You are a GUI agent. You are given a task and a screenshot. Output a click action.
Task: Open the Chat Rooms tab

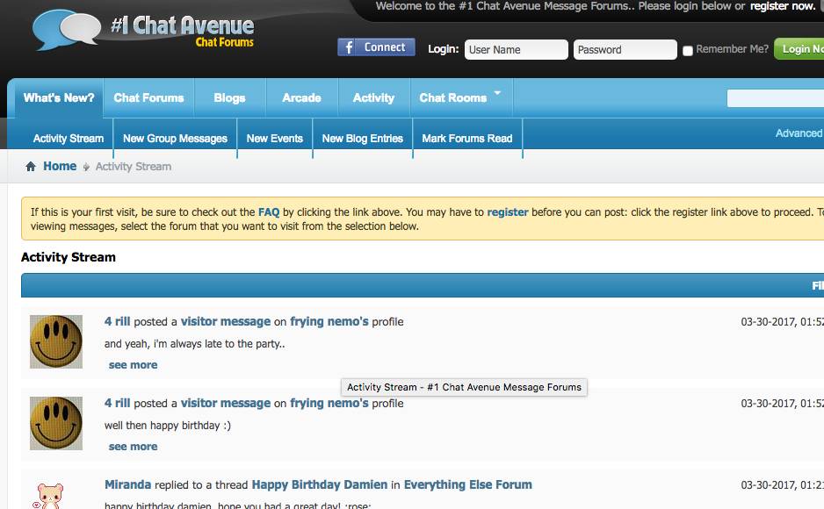453,97
